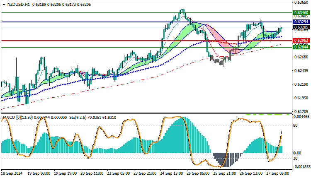
Task: Click the 0.63650 price axis value
Action: (301, 2)
